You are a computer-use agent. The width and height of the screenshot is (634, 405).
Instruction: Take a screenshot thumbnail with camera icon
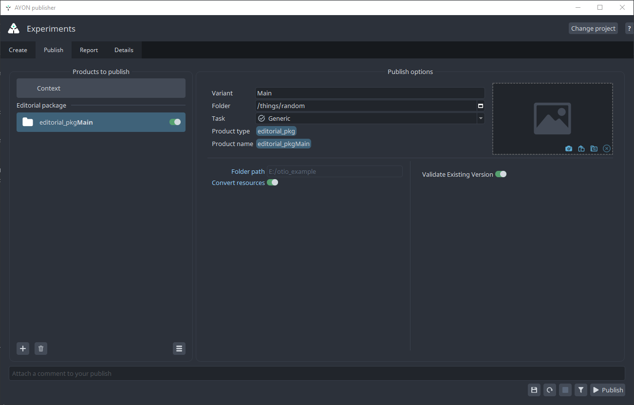569,148
